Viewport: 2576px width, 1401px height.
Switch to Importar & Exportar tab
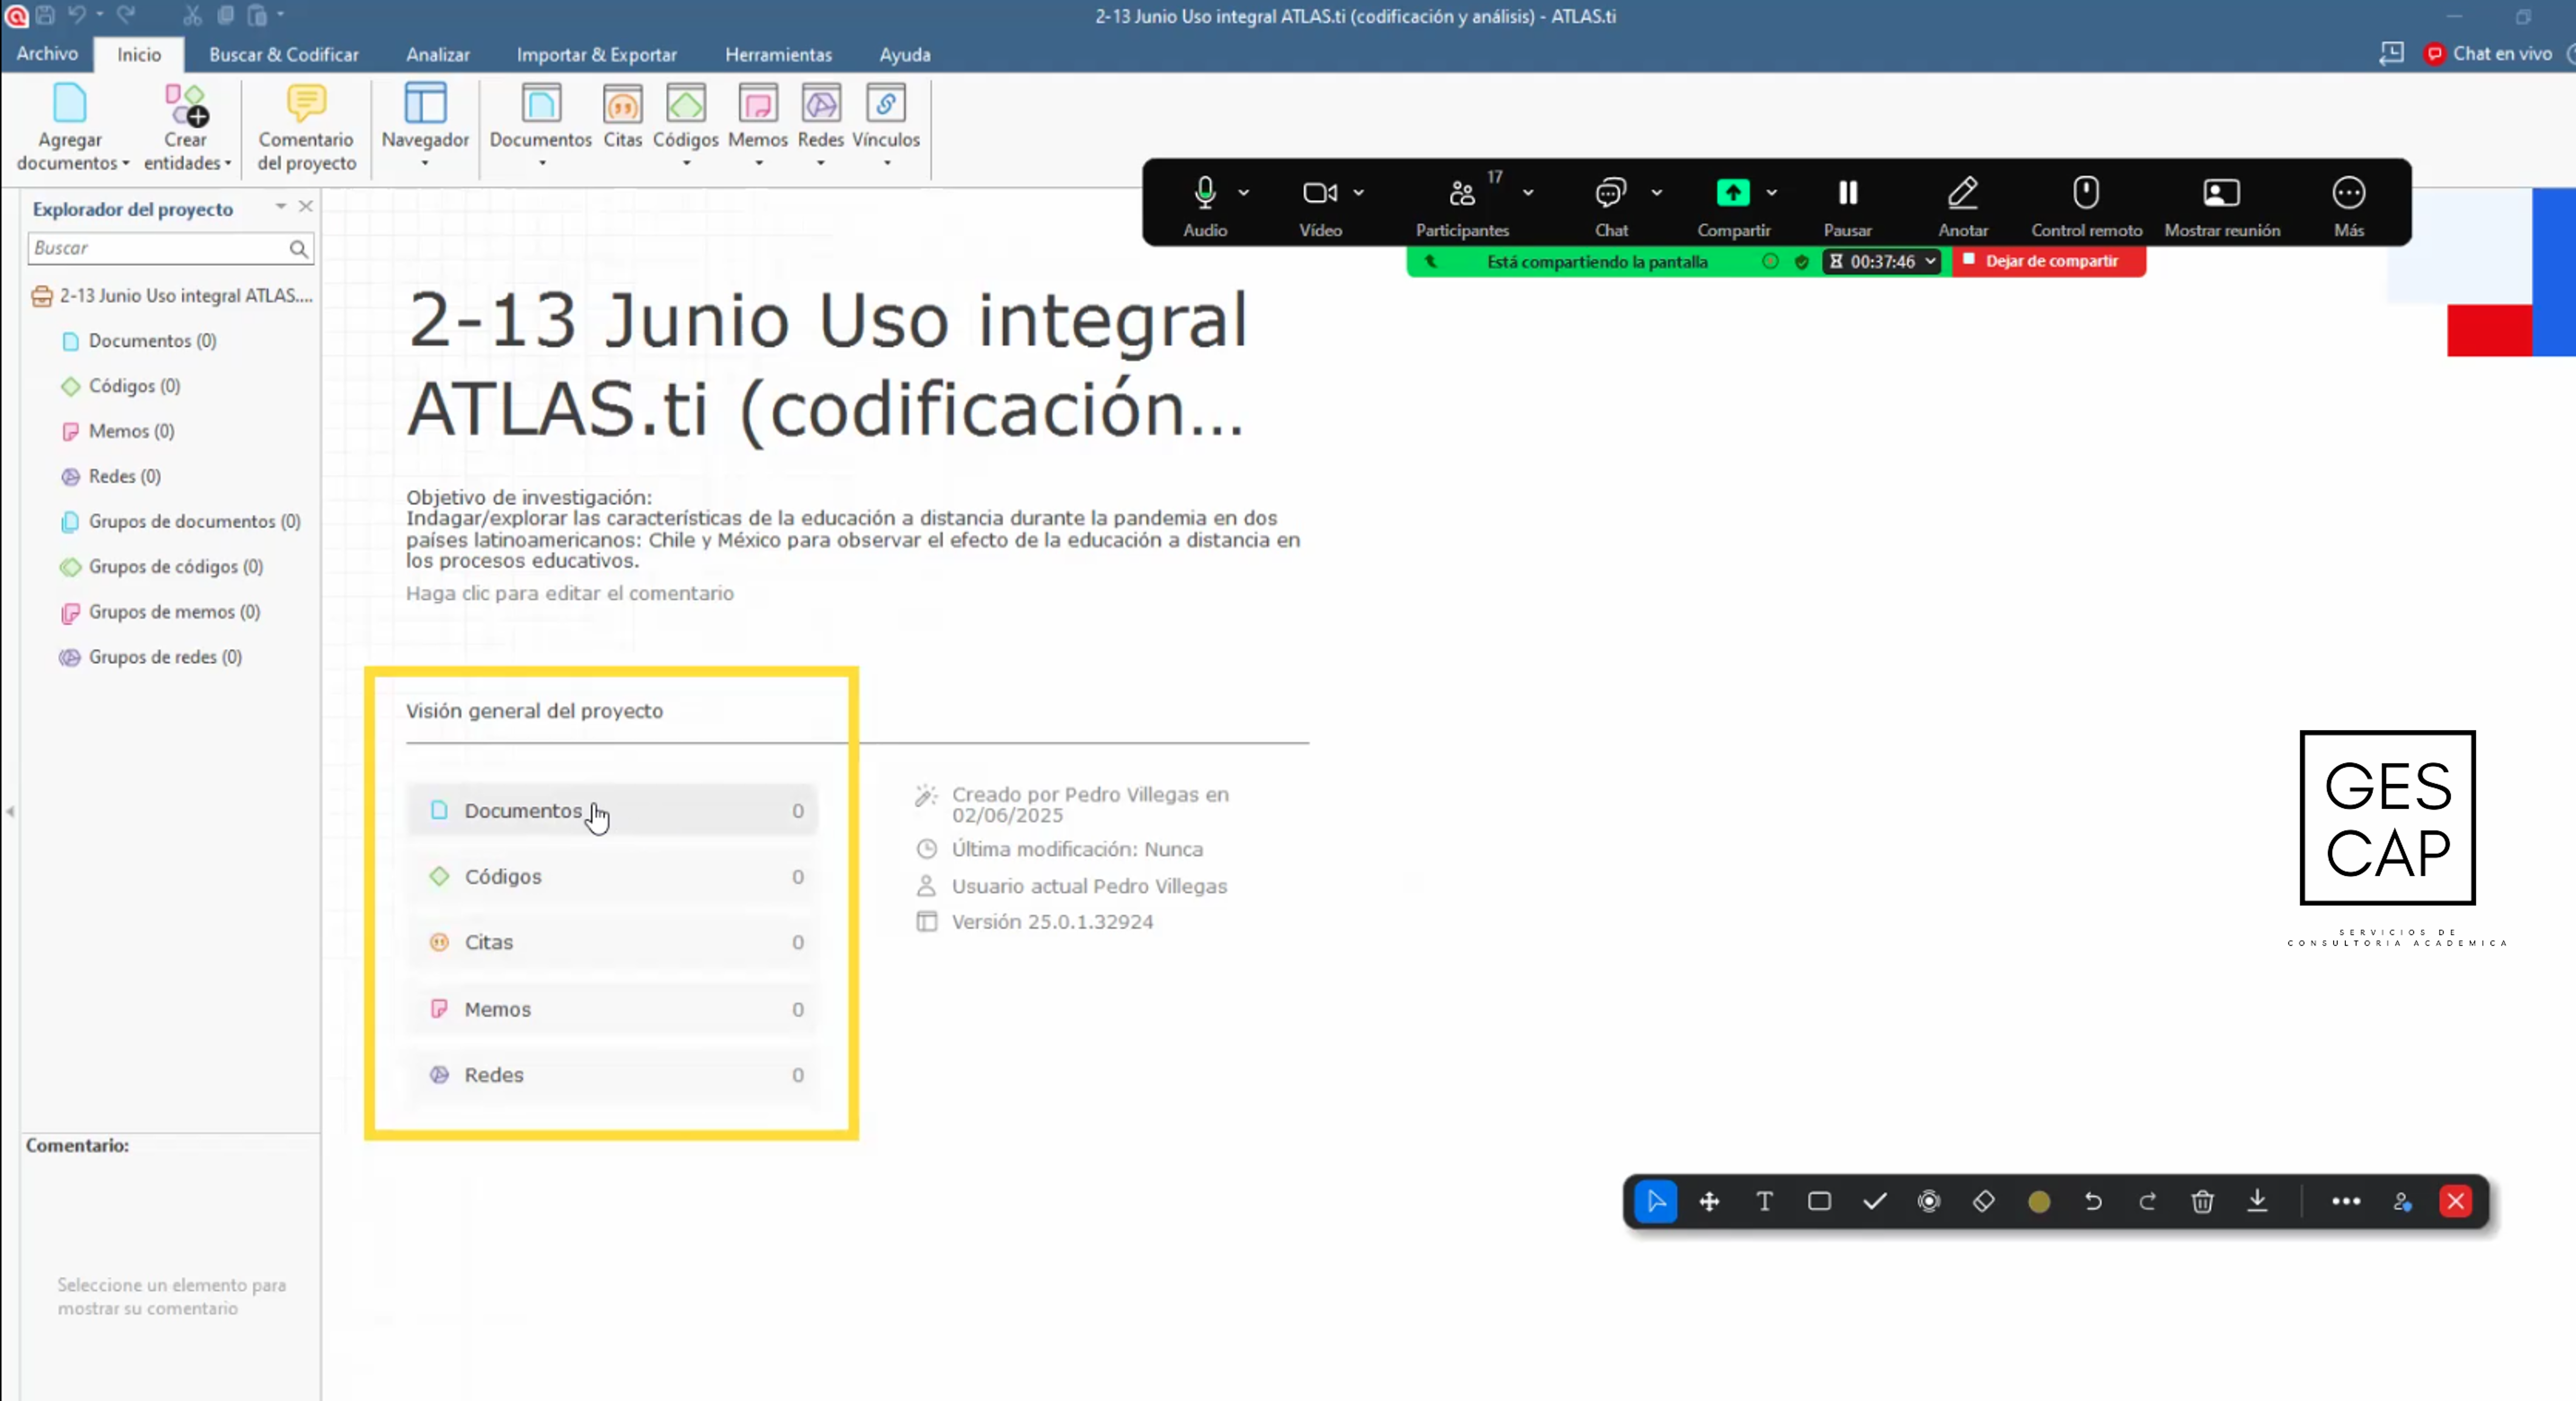click(596, 54)
